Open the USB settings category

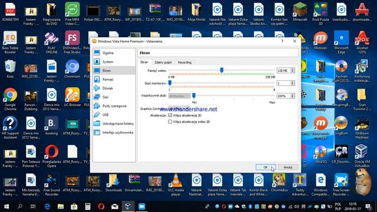114,115
